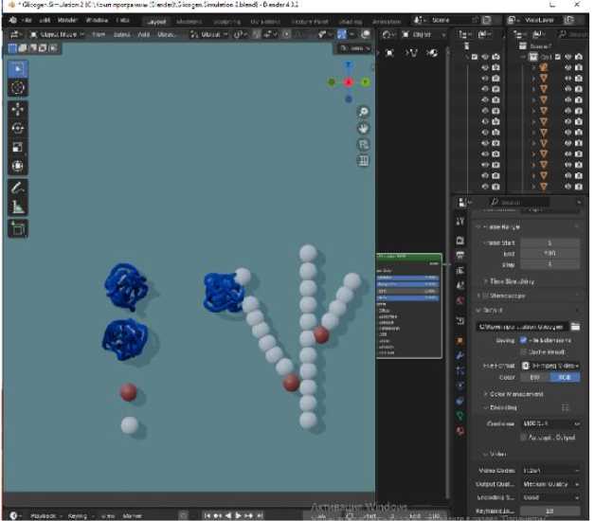Click the pan view hand icon
Viewport: 595px width, 521px height.
[x=363, y=128]
